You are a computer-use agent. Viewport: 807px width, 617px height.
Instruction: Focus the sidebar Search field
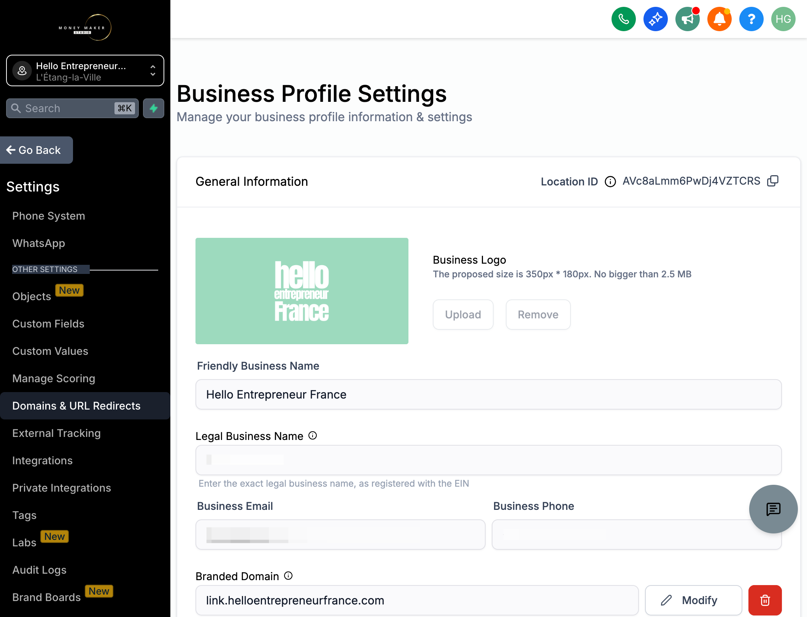72,108
